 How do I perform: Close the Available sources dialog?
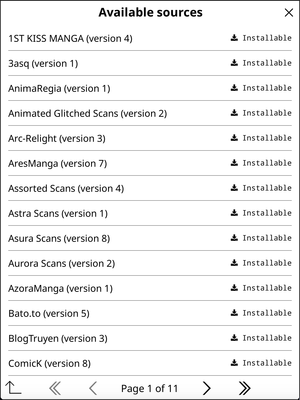[289, 12]
